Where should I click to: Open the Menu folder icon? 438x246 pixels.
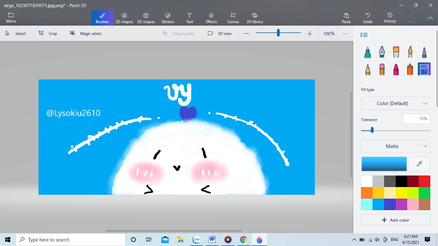pyautogui.click(x=11, y=18)
